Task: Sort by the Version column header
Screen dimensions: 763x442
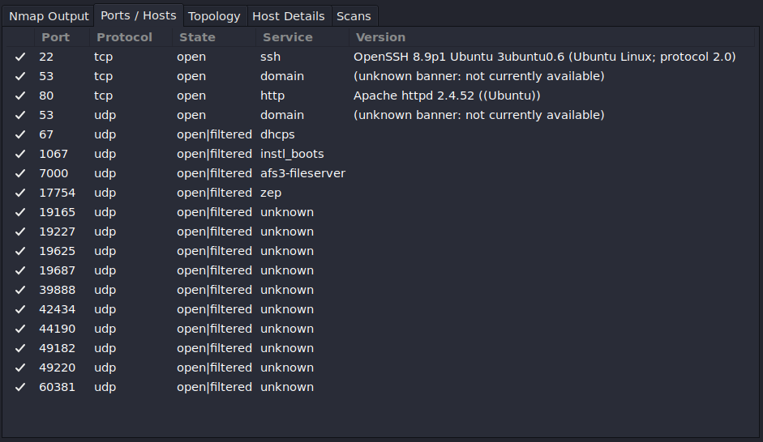Action: tap(380, 37)
